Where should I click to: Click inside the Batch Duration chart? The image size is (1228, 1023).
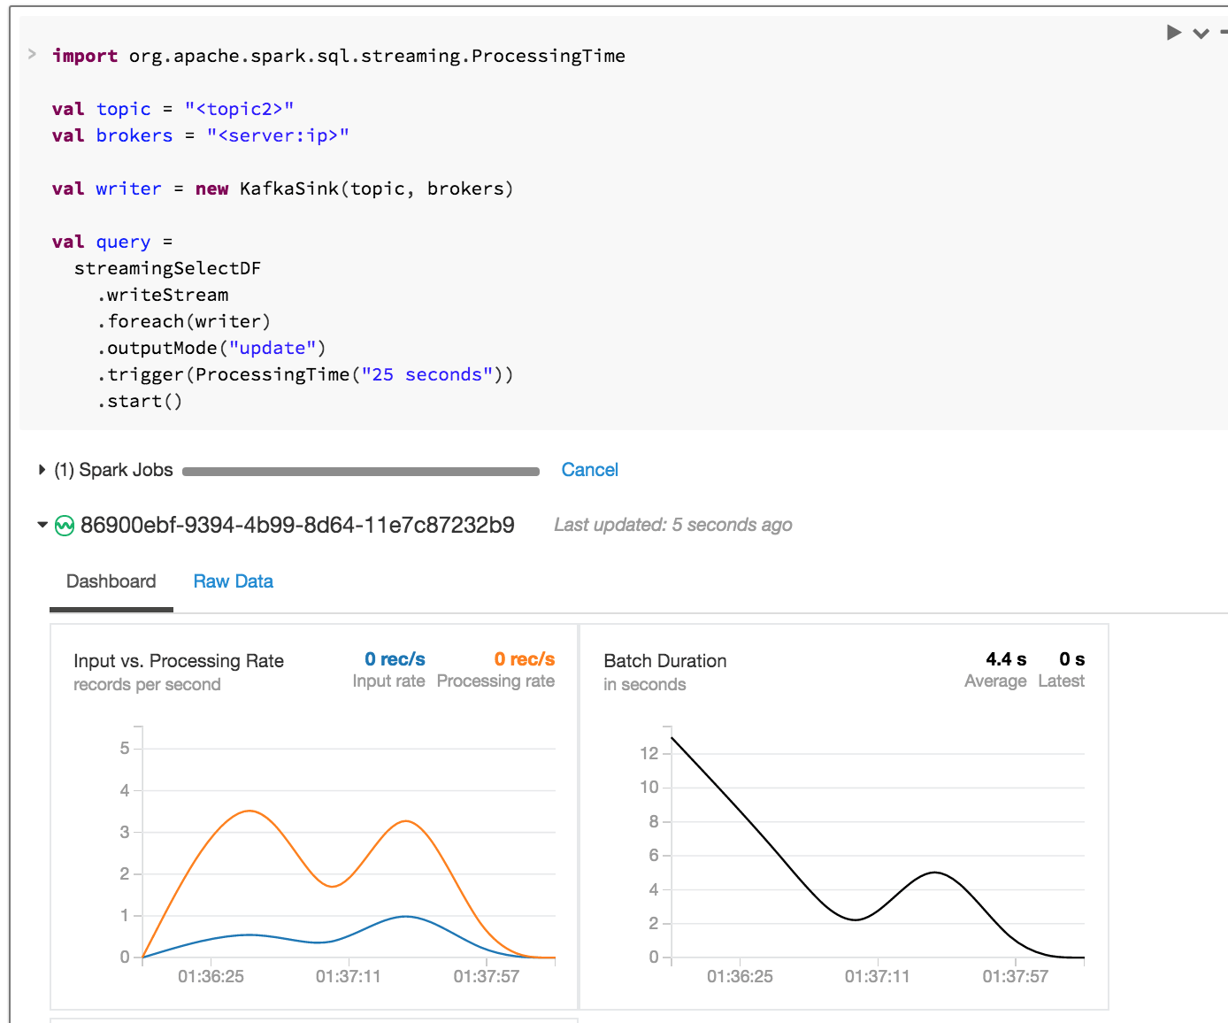pyautogui.click(x=878, y=850)
